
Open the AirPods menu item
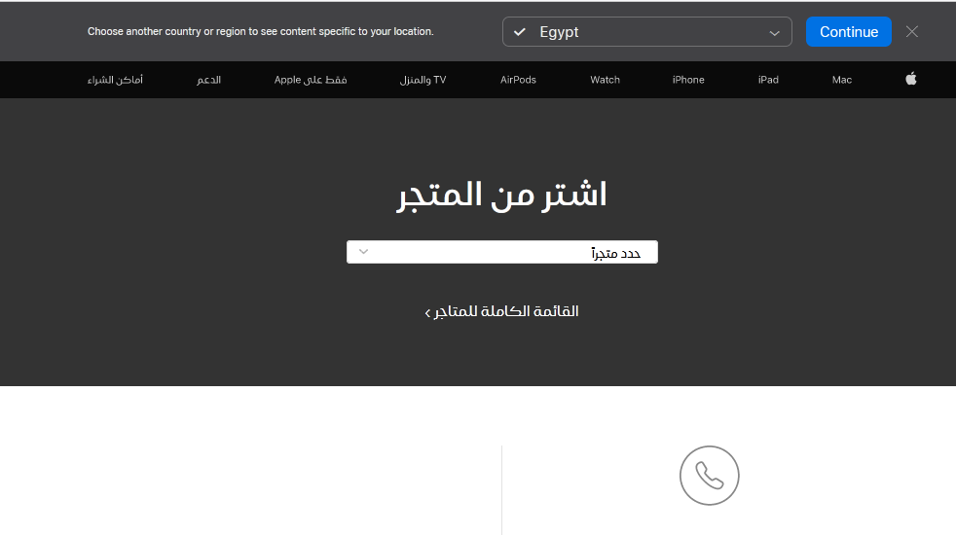[x=518, y=80]
